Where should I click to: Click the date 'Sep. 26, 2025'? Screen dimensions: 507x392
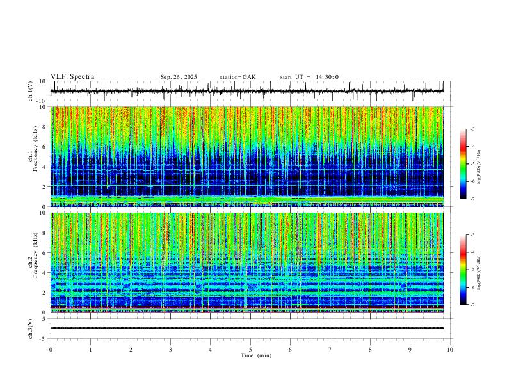[179, 77]
